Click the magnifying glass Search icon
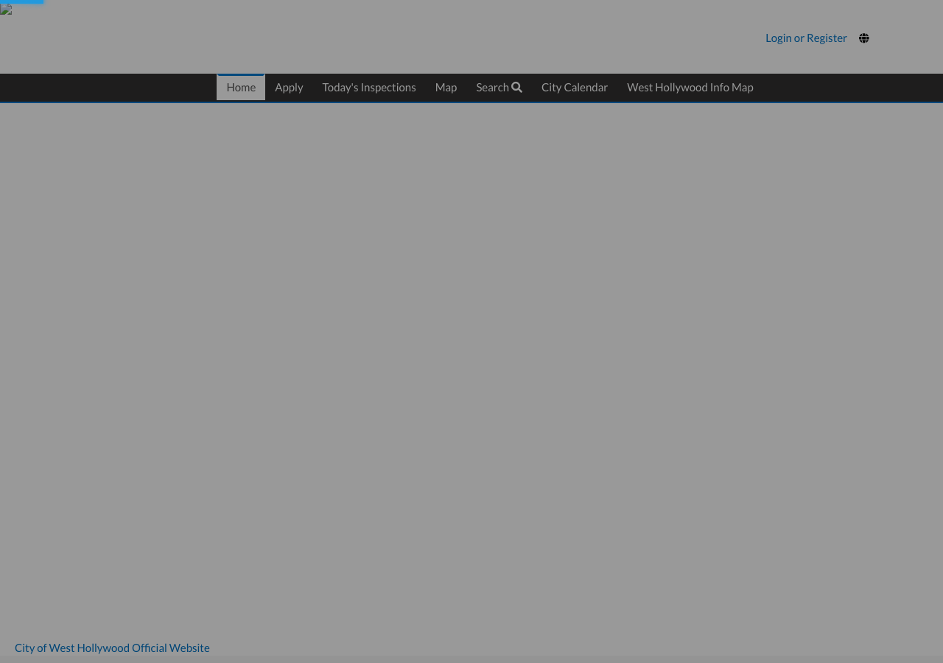 click(516, 87)
